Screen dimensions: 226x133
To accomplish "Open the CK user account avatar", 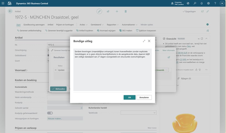I will point(222,3).
